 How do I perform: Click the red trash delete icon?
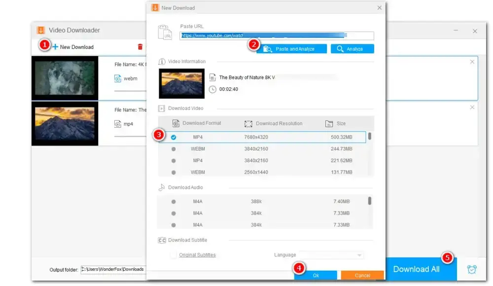point(140,47)
